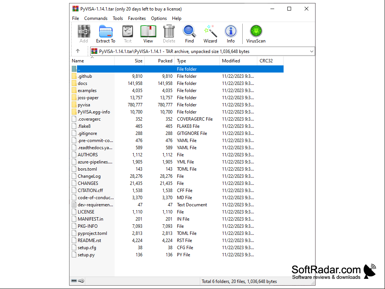This screenshot has width=385, height=289.
Task: Sort by the Modified column header
Action: [239, 61]
